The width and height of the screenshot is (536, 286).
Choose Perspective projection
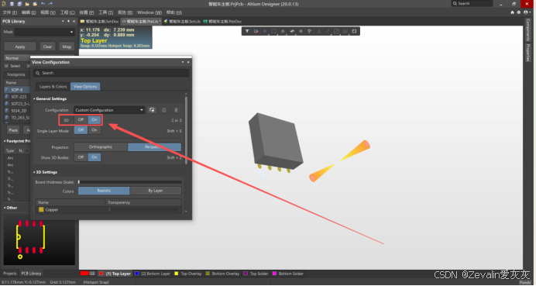pyautogui.click(x=154, y=147)
